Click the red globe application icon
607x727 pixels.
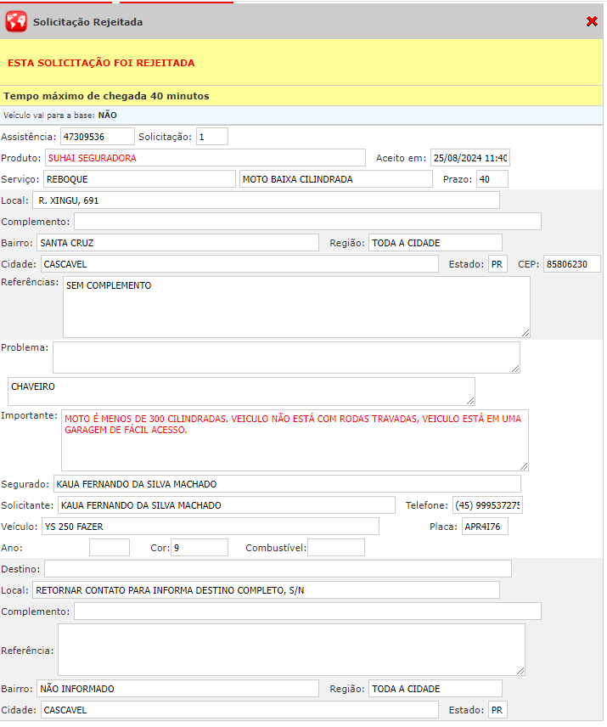[x=16, y=21]
